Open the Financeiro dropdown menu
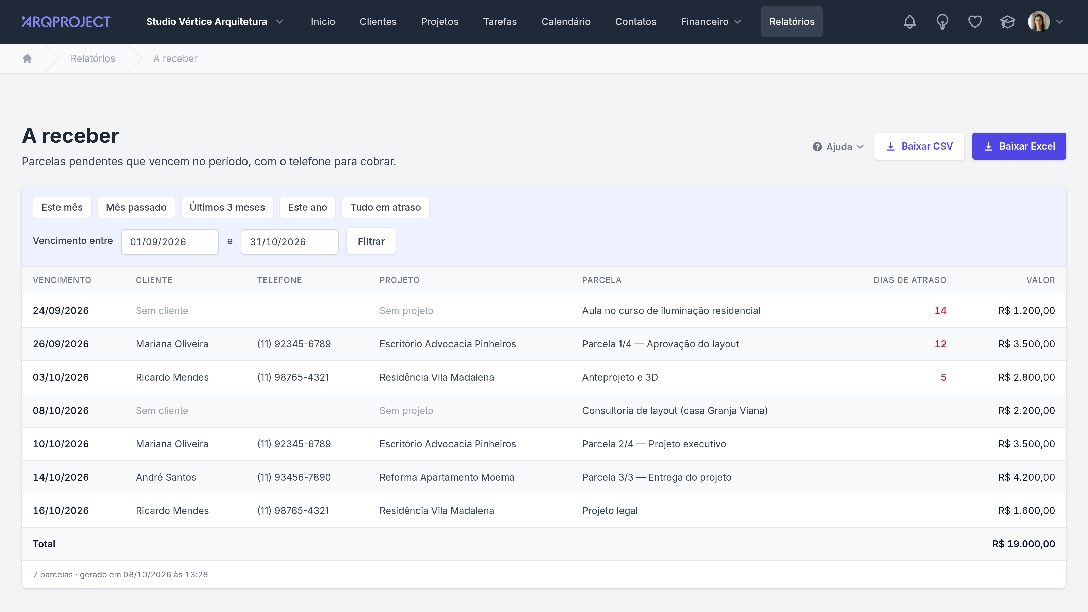The height and width of the screenshot is (612, 1088). (711, 21)
